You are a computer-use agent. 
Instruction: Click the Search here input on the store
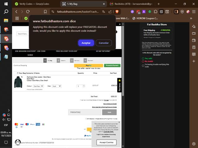(23, 34)
